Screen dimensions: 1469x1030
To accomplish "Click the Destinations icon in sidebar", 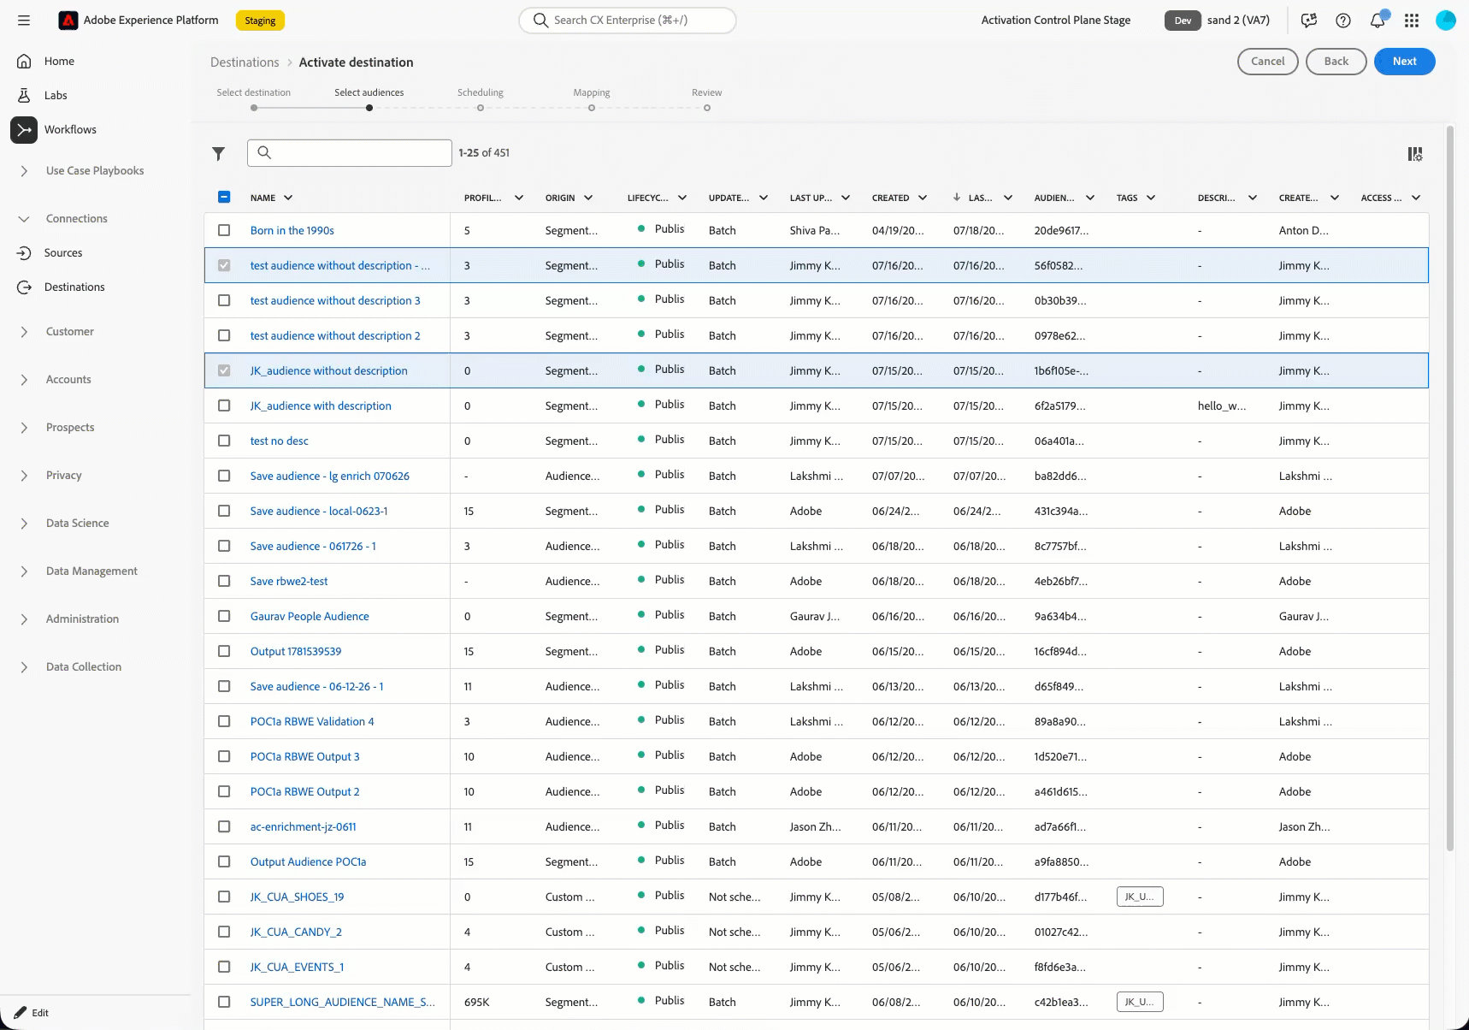I will tap(24, 287).
